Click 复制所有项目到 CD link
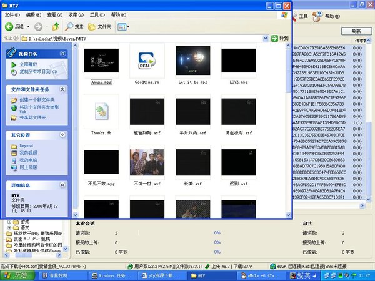 (38, 71)
